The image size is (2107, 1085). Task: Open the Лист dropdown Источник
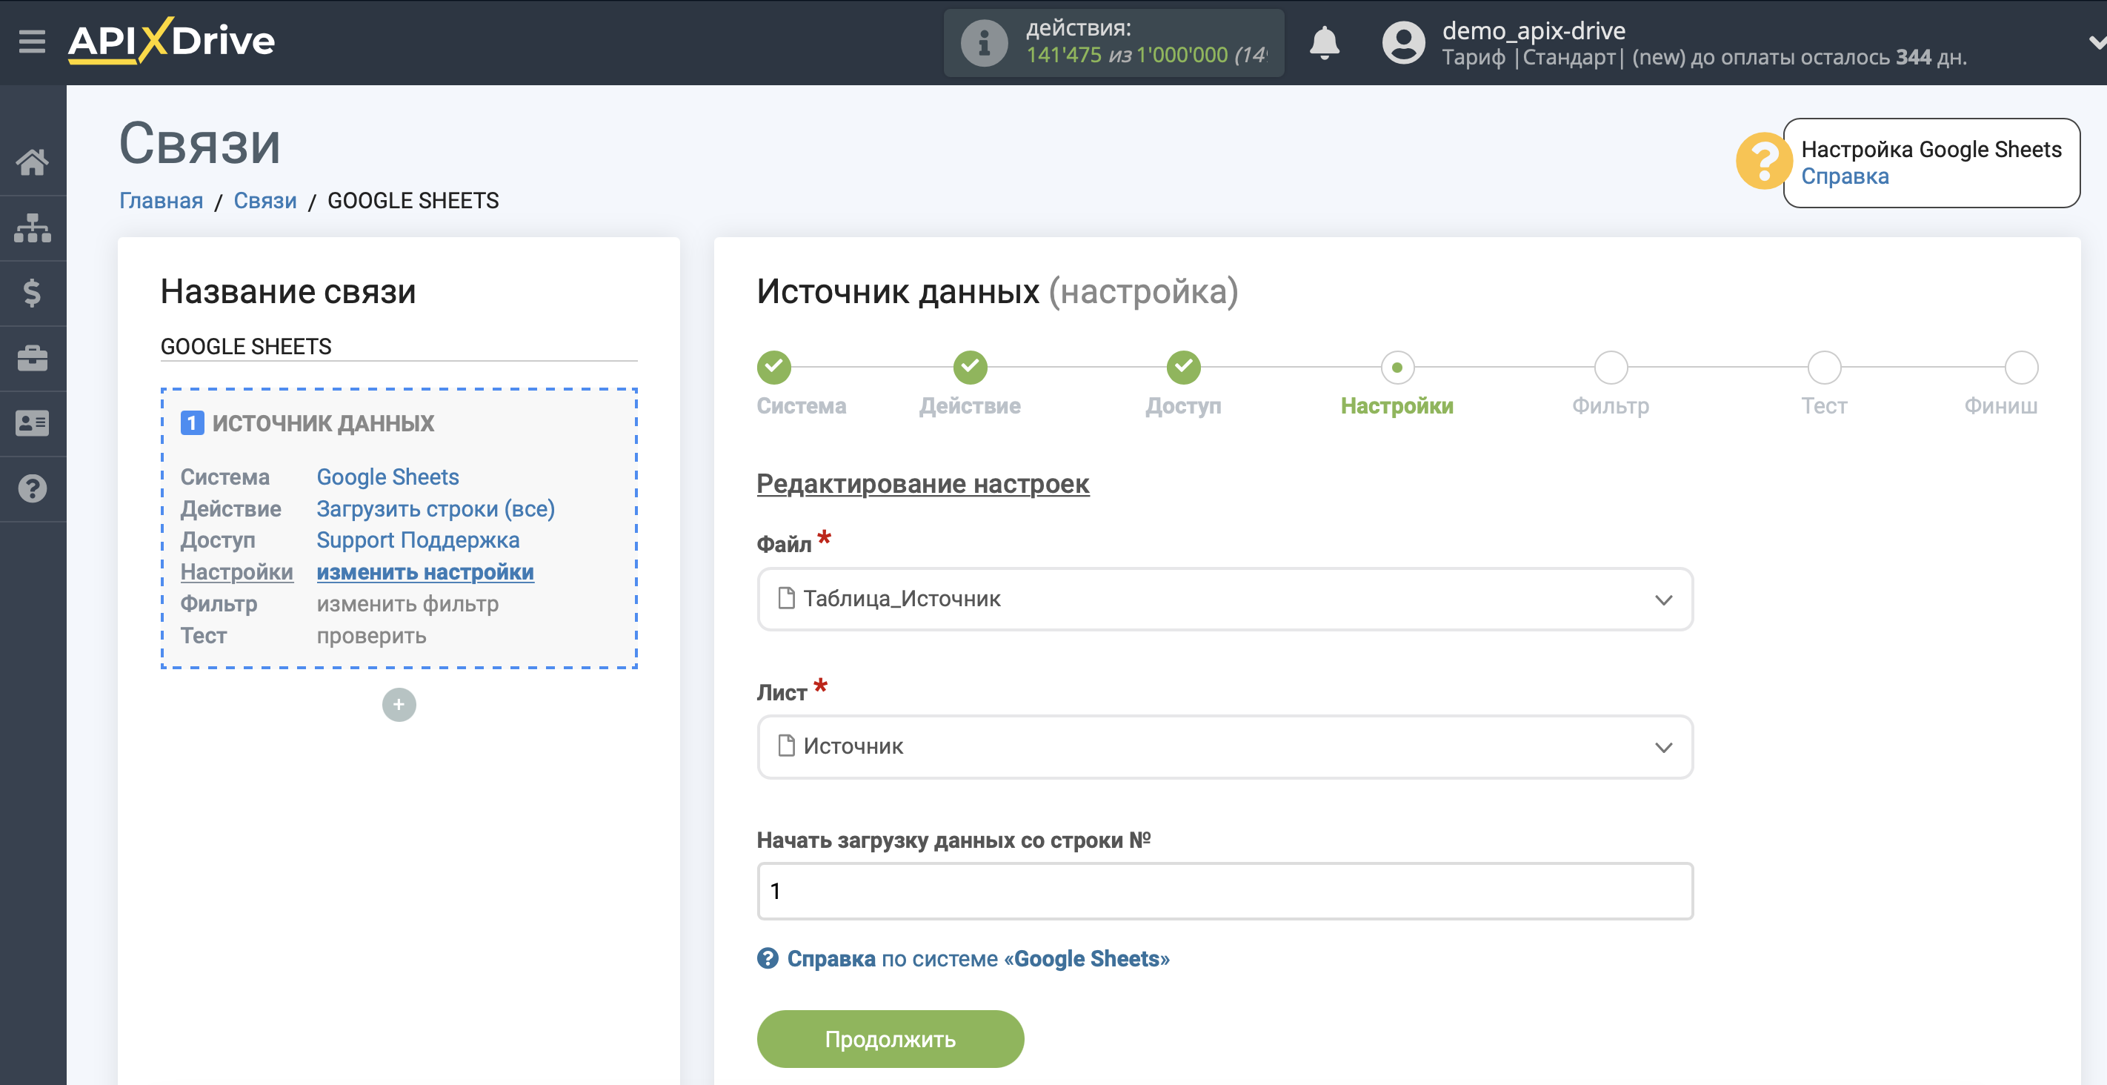click(1225, 746)
